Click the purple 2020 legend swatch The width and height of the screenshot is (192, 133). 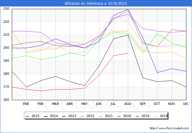pyautogui.click(x=119, y=116)
